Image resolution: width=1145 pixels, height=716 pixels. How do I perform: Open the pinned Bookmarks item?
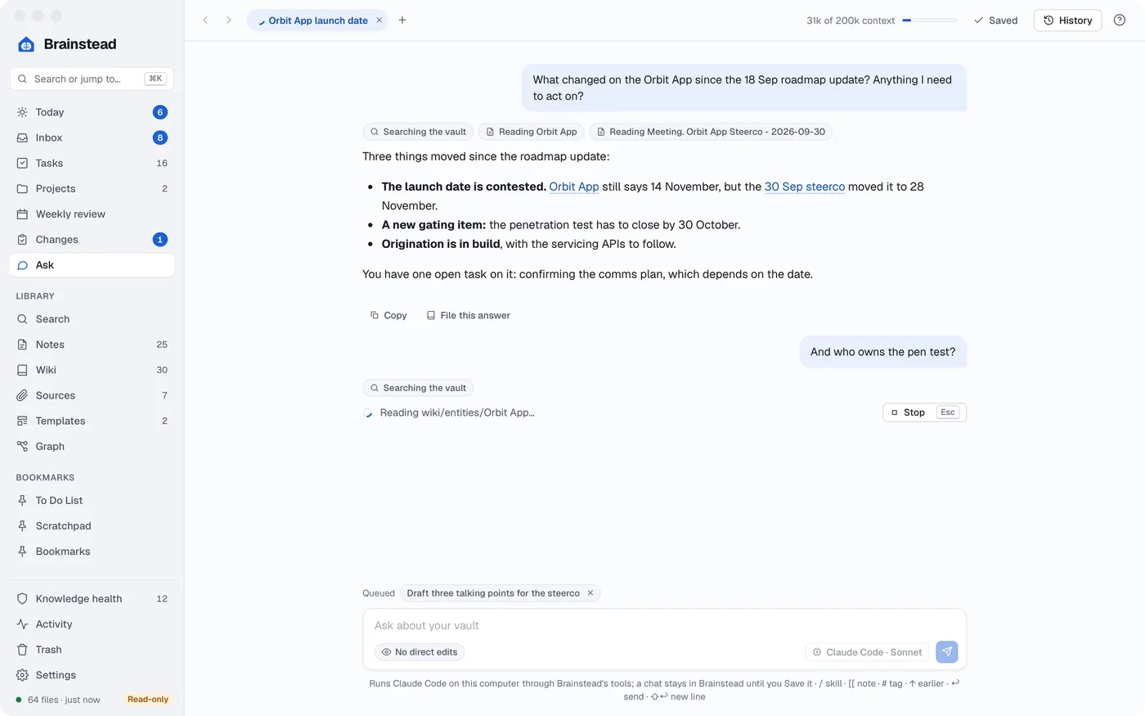tap(92, 551)
